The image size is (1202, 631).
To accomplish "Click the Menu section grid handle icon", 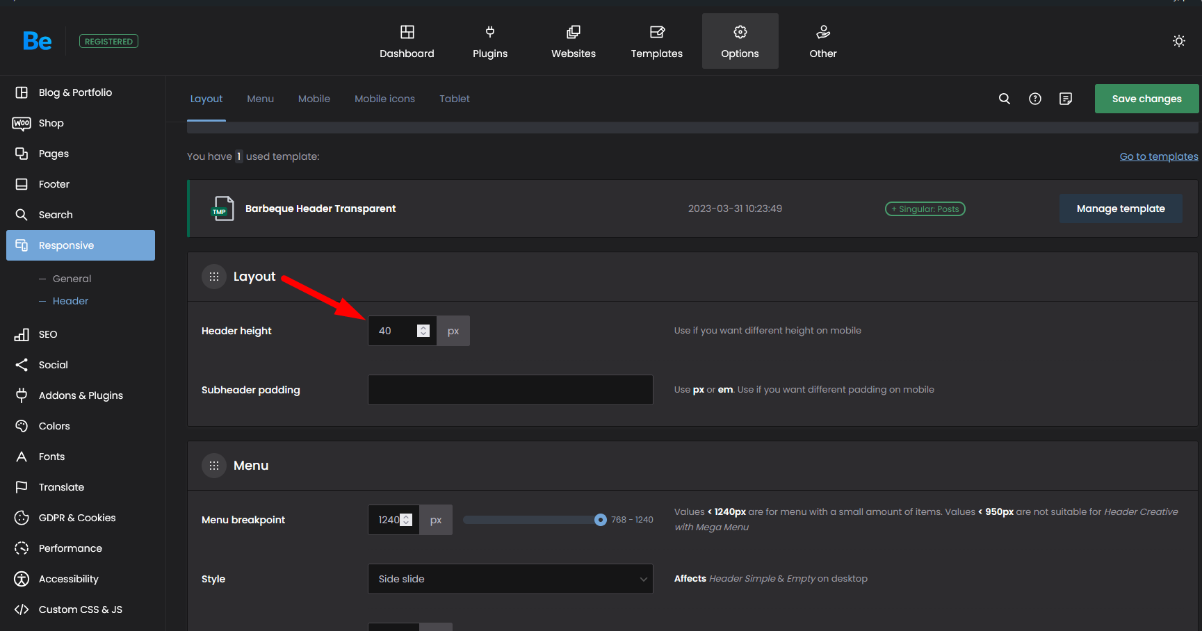I will pyautogui.click(x=214, y=466).
